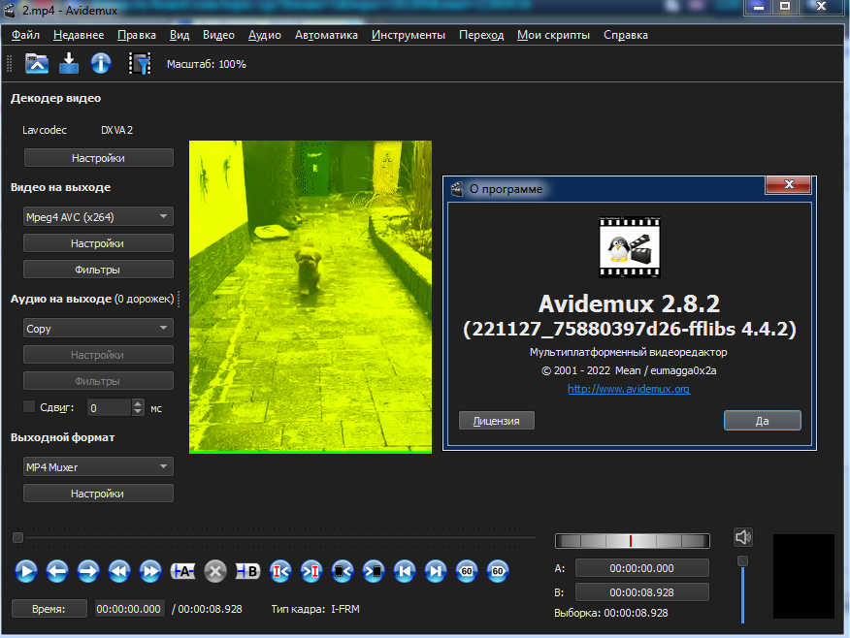Open the Видео menu
The image size is (850, 638).
[218, 35]
